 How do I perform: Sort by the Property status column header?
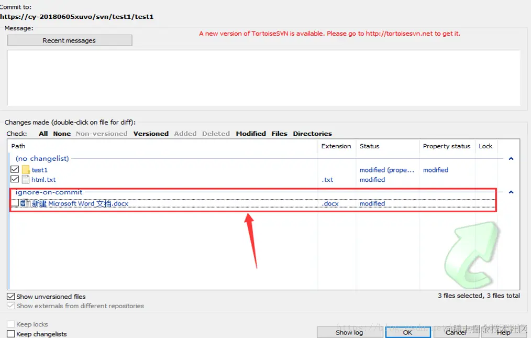447,146
